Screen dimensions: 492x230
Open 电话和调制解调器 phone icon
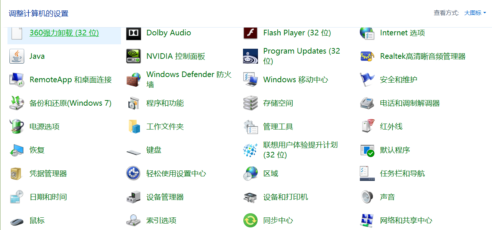(367, 103)
